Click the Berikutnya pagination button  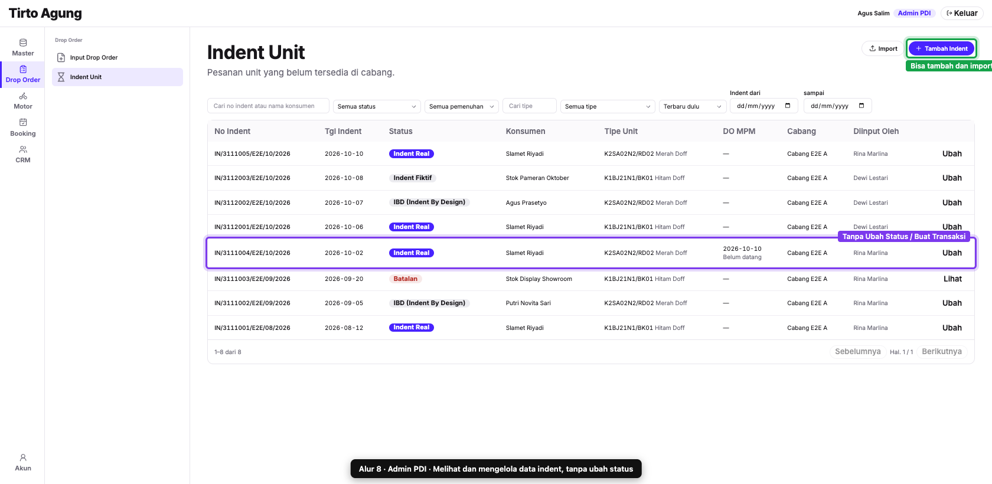pos(942,351)
